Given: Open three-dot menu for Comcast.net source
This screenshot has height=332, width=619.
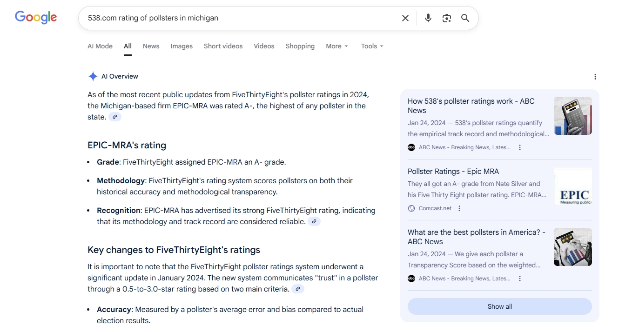Looking at the screenshot, I should click(x=459, y=208).
